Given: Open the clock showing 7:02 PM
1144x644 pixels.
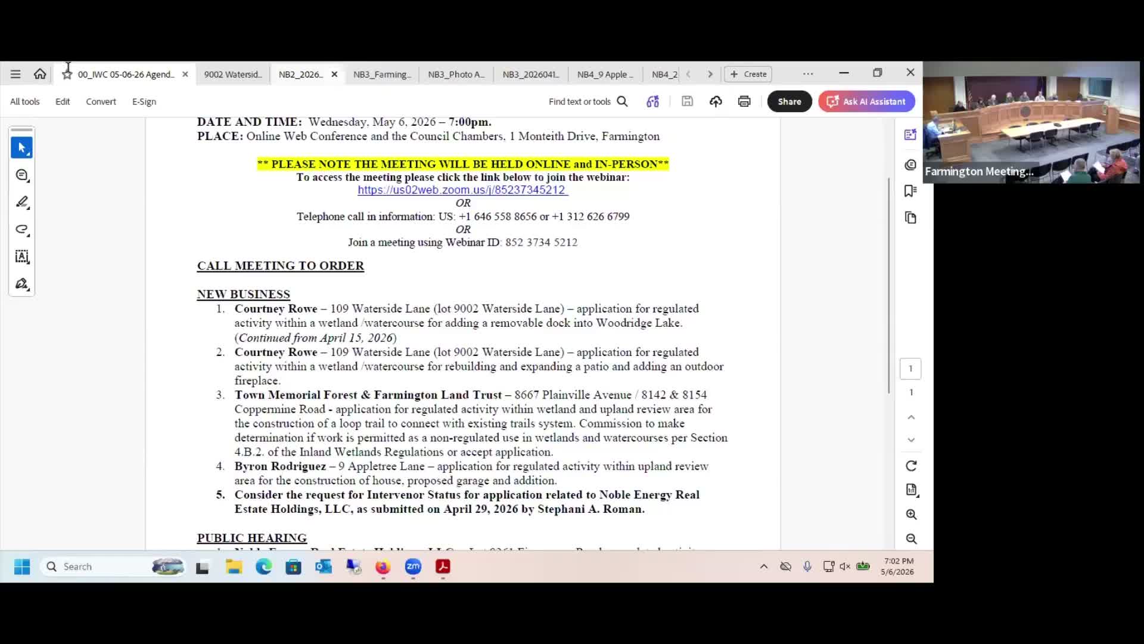Looking at the screenshot, I should (x=899, y=566).
